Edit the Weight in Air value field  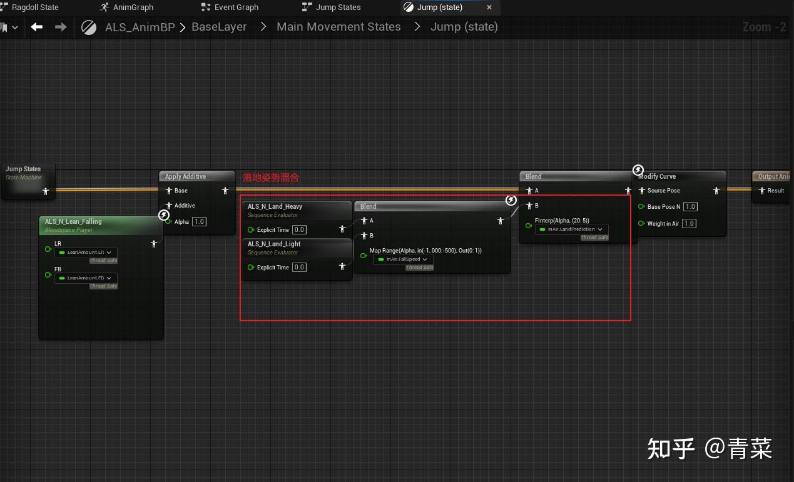(689, 224)
